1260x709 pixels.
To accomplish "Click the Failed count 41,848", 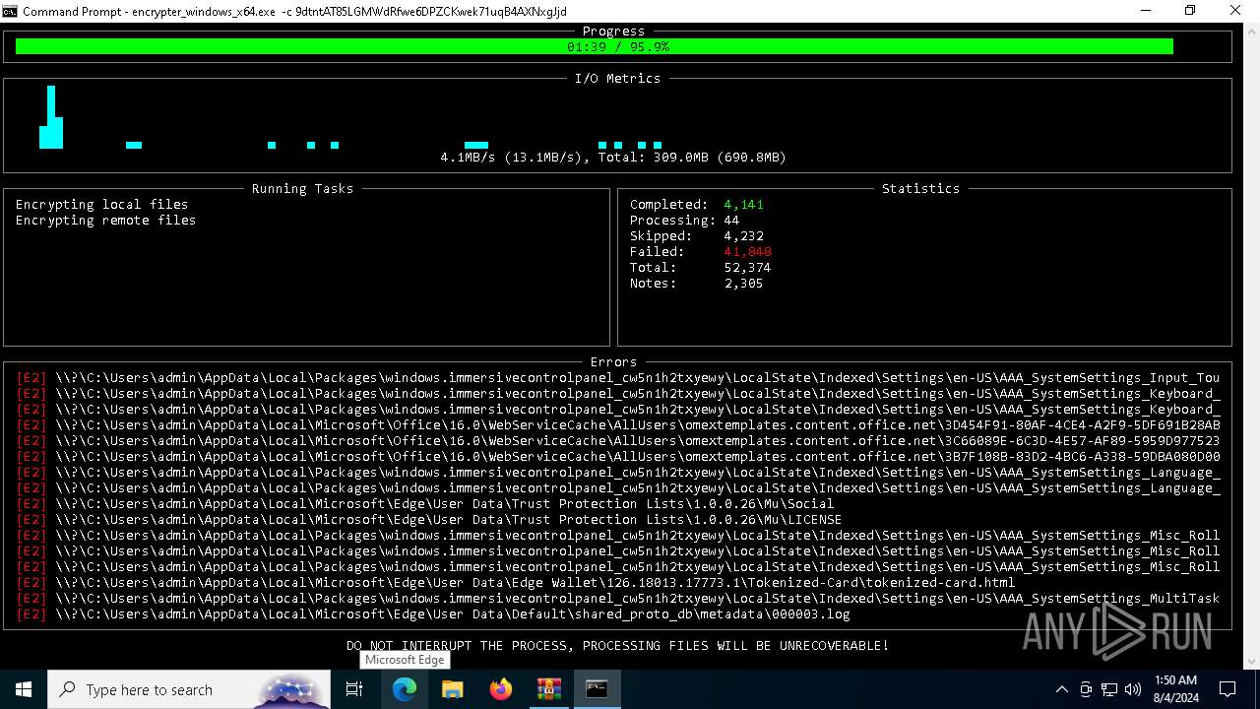I will pyautogui.click(x=747, y=252).
